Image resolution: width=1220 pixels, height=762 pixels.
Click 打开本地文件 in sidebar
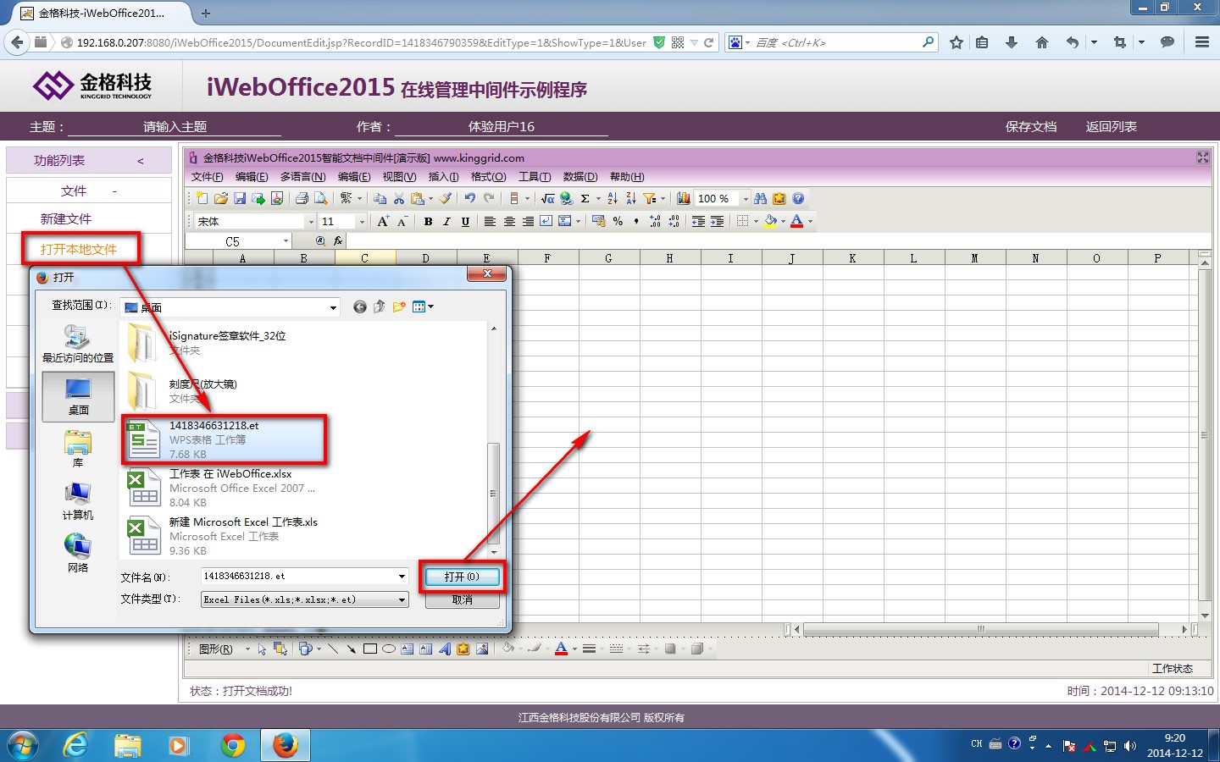pyautogui.click(x=79, y=249)
